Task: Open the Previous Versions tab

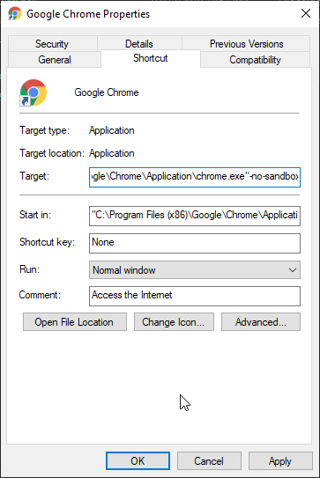Action: 246,44
